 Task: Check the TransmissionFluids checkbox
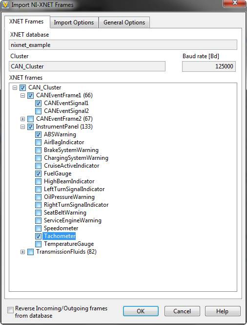click(30, 252)
